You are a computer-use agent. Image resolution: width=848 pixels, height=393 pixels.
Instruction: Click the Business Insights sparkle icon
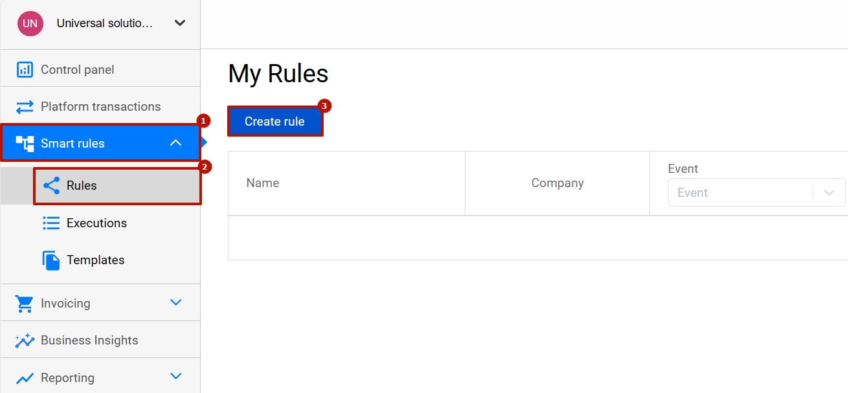pyautogui.click(x=25, y=341)
